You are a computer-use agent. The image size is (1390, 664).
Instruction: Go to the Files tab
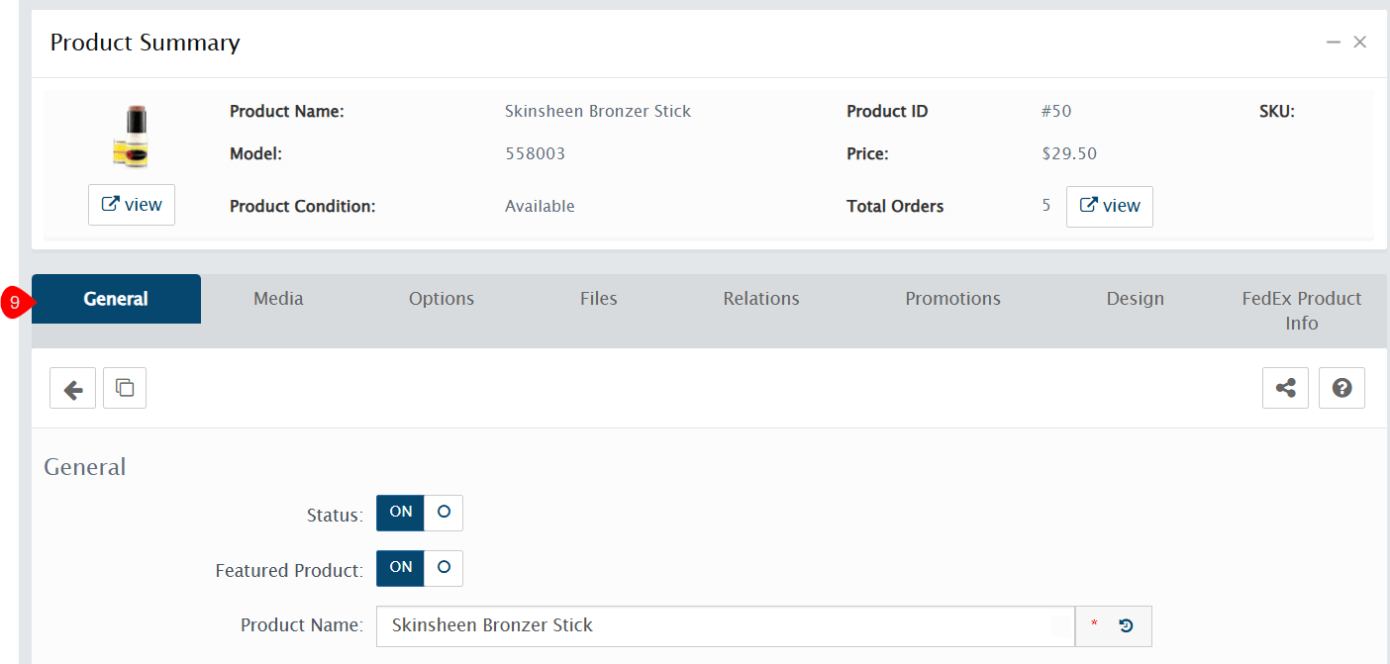[599, 299]
